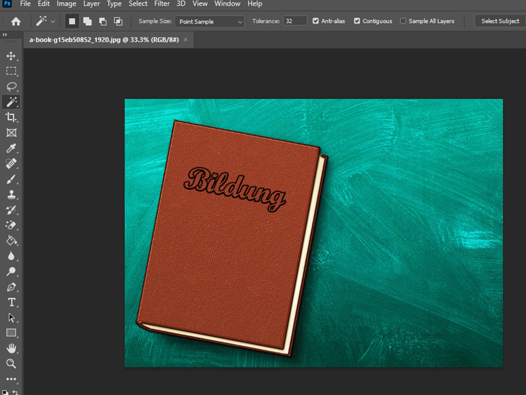Open the File menu
The height and width of the screenshot is (395, 526).
pos(25,4)
